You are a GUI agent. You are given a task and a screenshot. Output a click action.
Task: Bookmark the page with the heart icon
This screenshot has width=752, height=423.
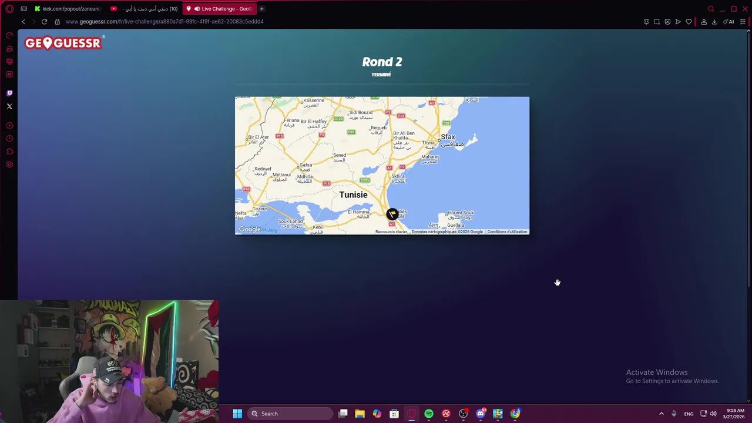pos(689,22)
